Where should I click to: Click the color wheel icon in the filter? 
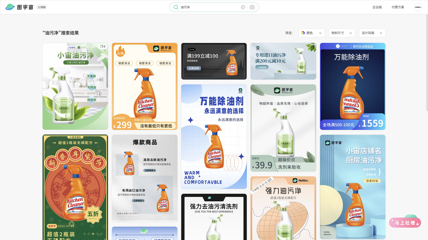pos(303,33)
